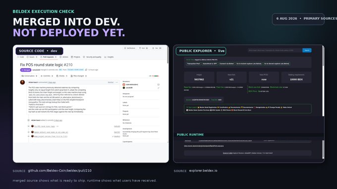337x189 pixels.
Task: Toggle the 'Autorefresh is OFF' button
Action: 210,64
